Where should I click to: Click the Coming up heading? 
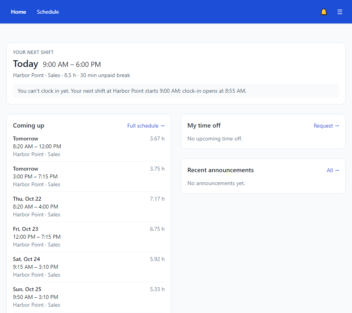(29, 126)
